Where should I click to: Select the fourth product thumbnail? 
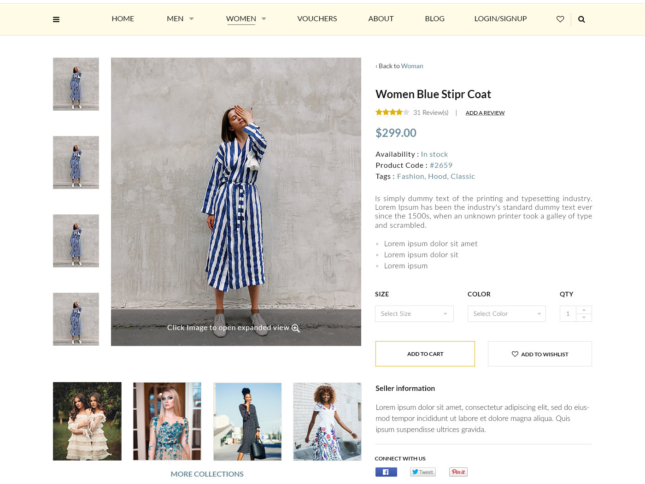[x=76, y=319]
